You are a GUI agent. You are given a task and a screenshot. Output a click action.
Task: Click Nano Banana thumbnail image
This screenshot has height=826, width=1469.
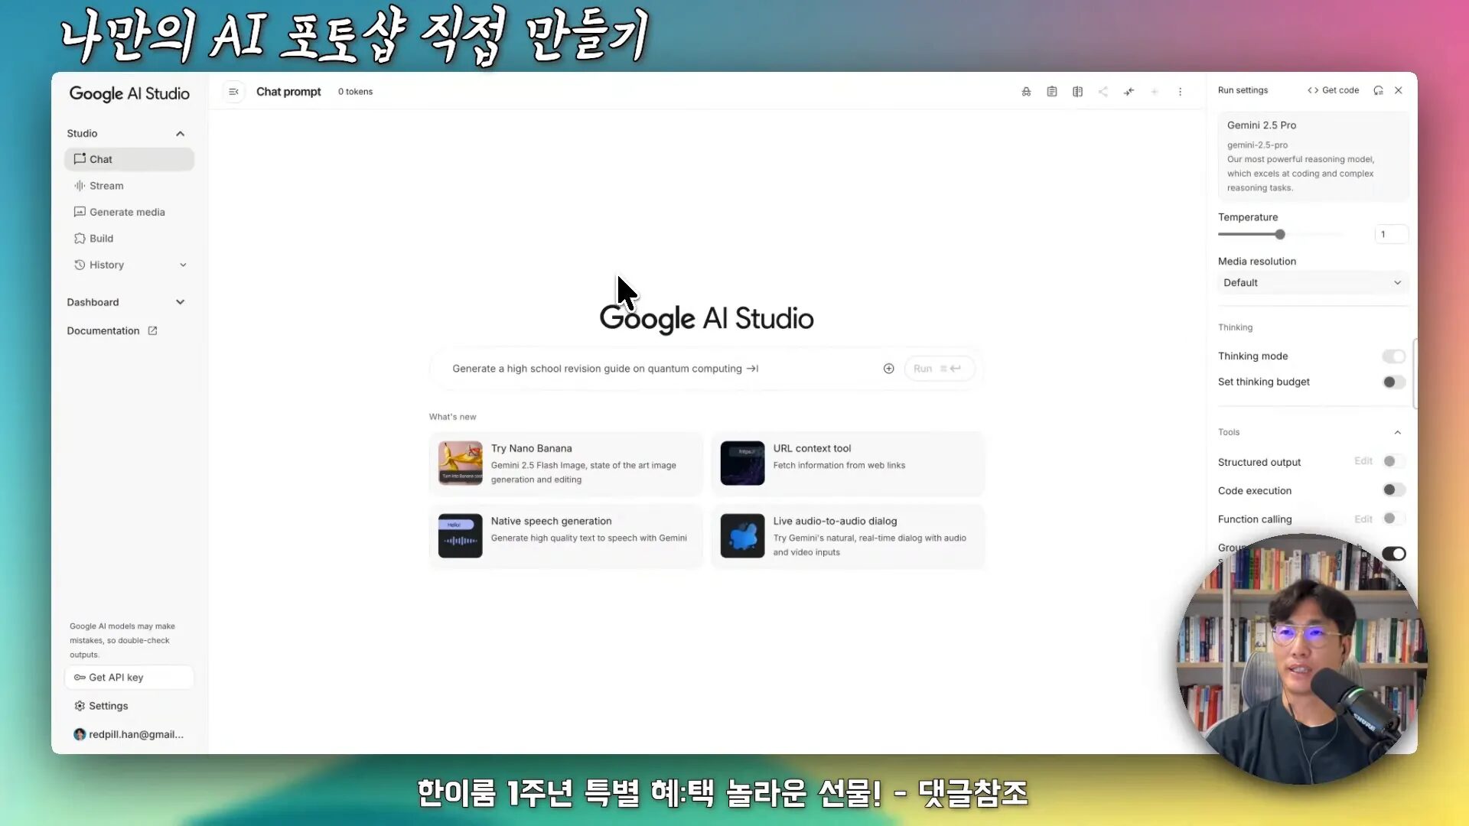(460, 463)
